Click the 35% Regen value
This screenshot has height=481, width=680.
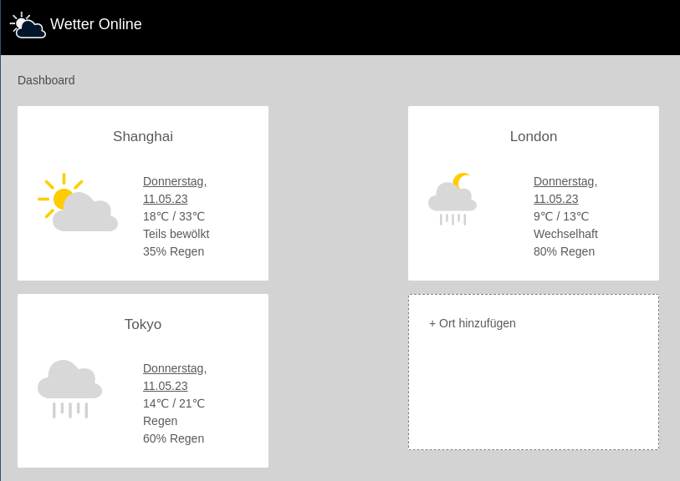[x=173, y=251]
